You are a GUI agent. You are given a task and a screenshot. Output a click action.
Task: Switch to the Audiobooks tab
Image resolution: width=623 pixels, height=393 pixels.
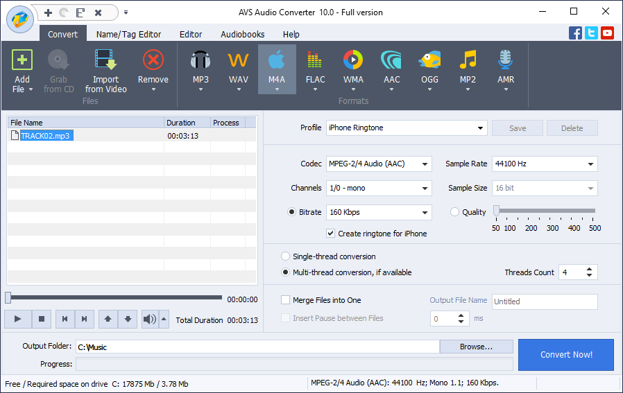(242, 35)
